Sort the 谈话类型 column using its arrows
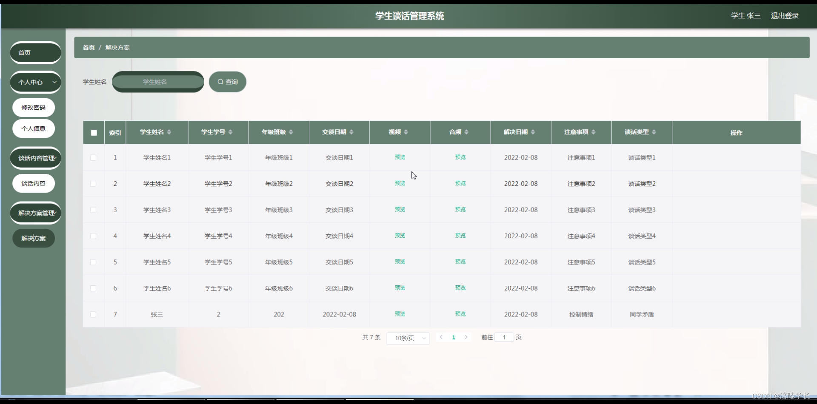 pyautogui.click(x=654, y=132)
